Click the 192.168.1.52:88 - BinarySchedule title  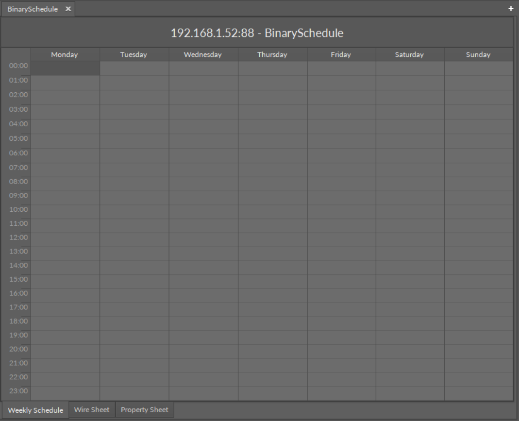click(257, 34)
